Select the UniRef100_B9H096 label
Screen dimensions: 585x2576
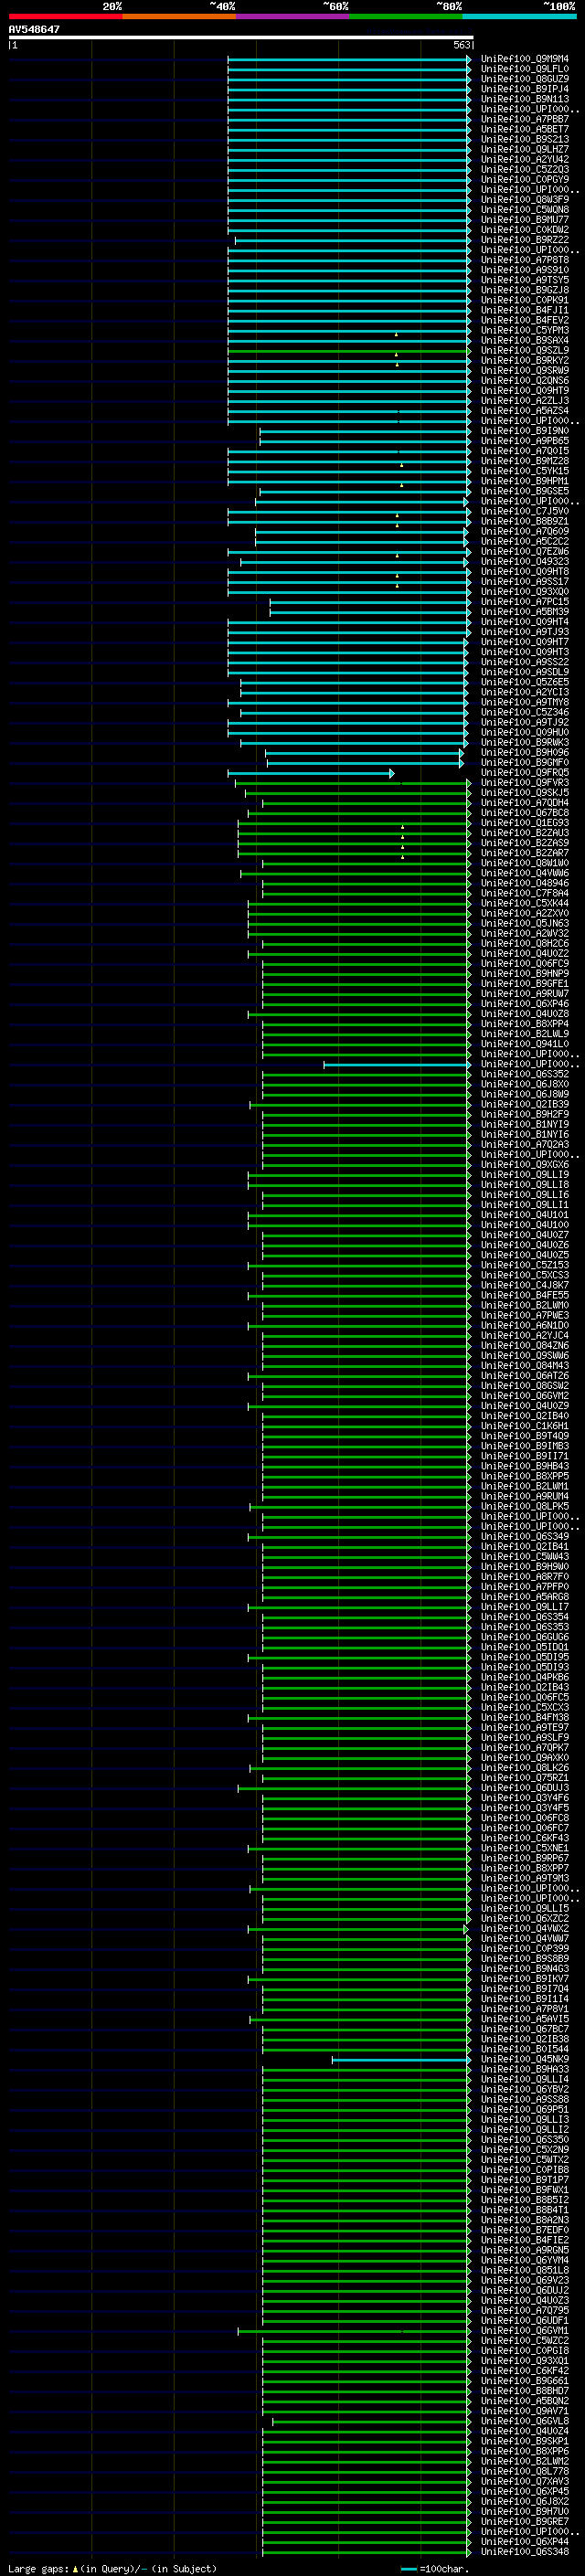tap(525, 752)
